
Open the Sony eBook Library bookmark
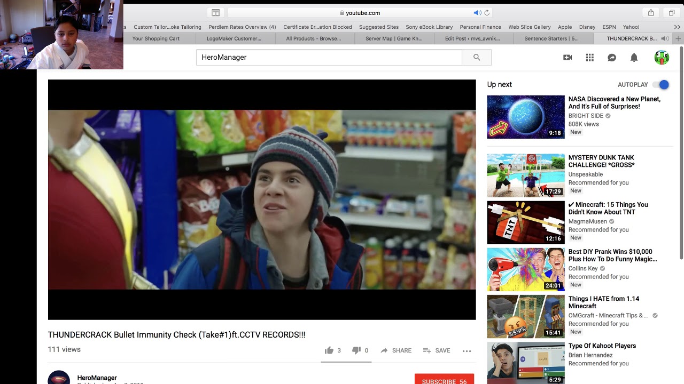coord(429,27)
